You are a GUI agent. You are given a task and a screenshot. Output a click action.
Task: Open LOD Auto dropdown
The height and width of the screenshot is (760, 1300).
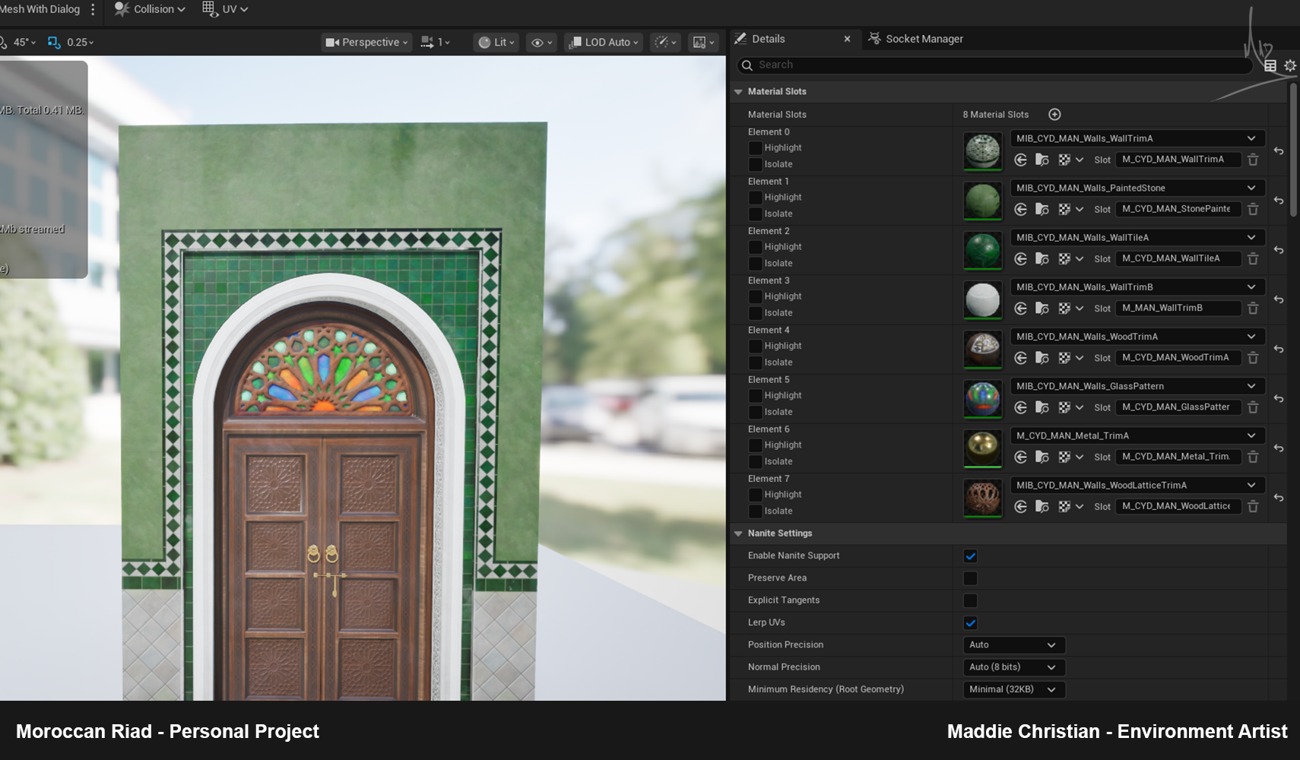click(x=604, y=43)
